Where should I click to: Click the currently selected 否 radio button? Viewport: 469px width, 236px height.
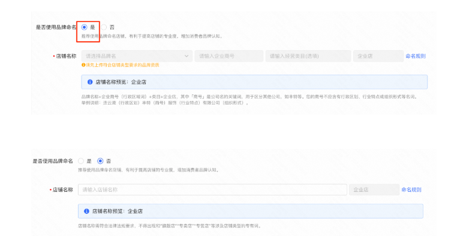(x=100, y=161)
